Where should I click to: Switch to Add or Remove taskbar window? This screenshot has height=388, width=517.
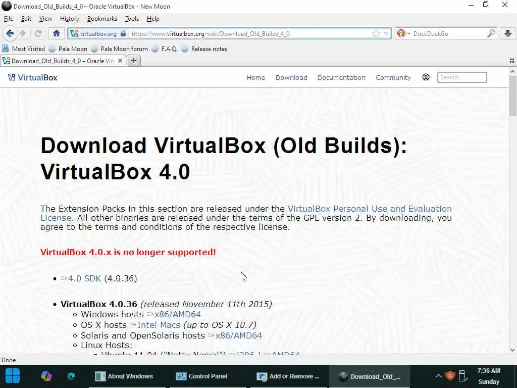pyautogui.click(x=288, y=376)
